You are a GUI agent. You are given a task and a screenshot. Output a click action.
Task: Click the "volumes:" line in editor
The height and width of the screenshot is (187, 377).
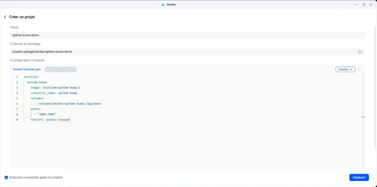(37, 98)
